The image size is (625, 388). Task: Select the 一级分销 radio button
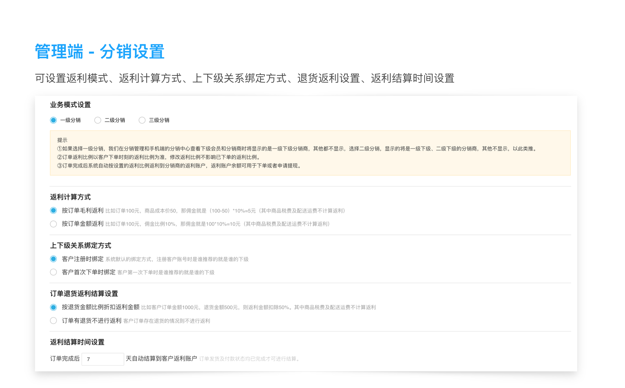click(53, 120)
